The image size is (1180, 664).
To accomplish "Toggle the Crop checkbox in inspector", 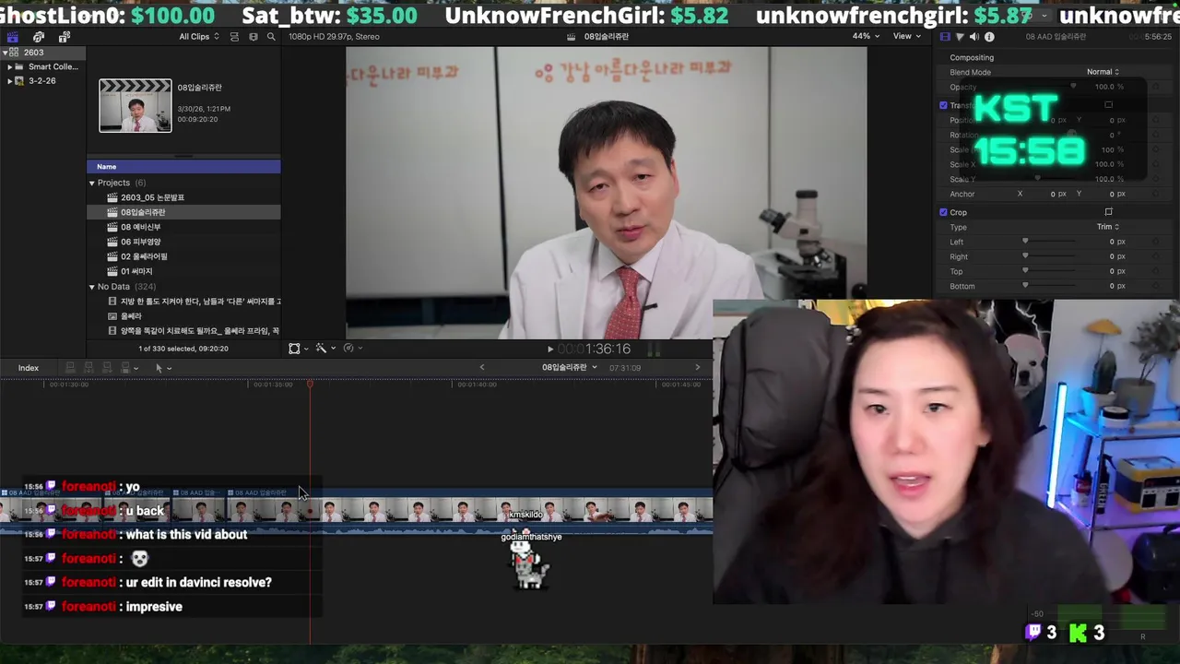I will point(943,212).
